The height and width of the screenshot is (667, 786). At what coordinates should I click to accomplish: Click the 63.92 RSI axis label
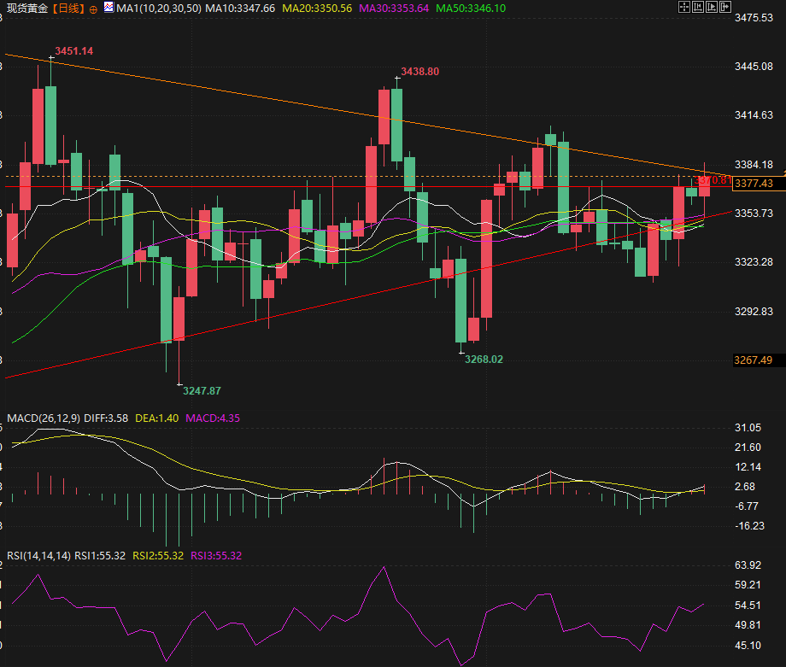[748, 565]
